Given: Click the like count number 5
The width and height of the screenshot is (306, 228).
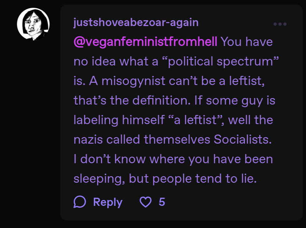Looking at the screenshot, I should pyautogui.click(x=162, y=202).
